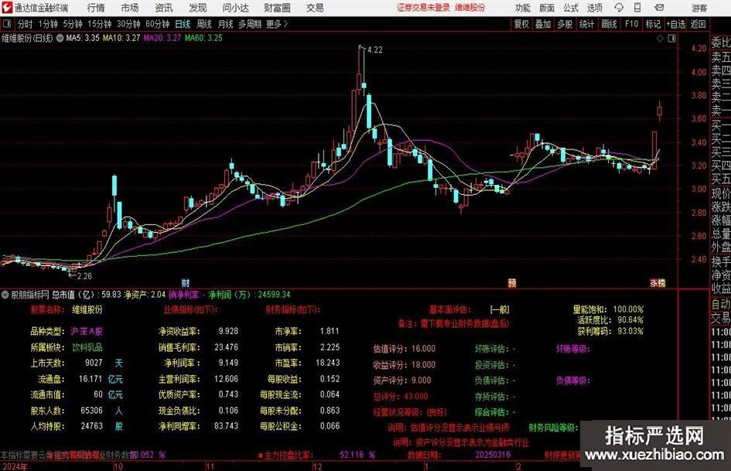Viewport: 731px width, 471px height.
Task: Click the 委比 label in right panel
Action: point(721,43)
